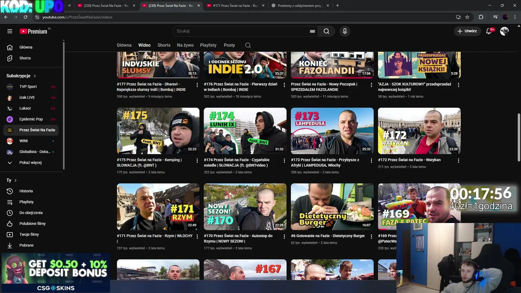Switch to Na żywo channel tab

185,45
